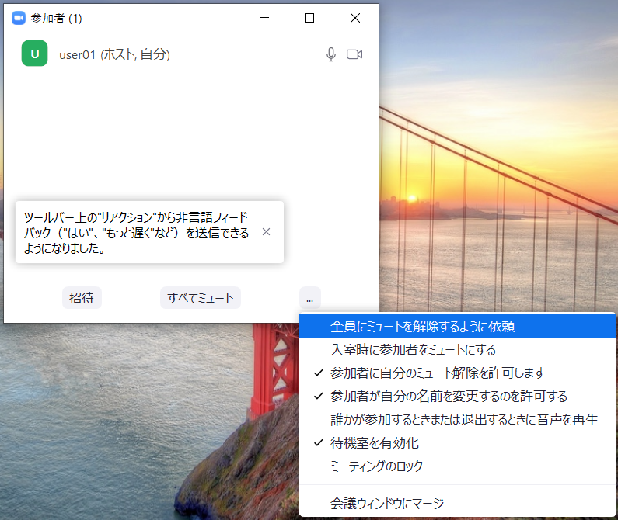Minimize the 参加者 window

coord(264,18)
